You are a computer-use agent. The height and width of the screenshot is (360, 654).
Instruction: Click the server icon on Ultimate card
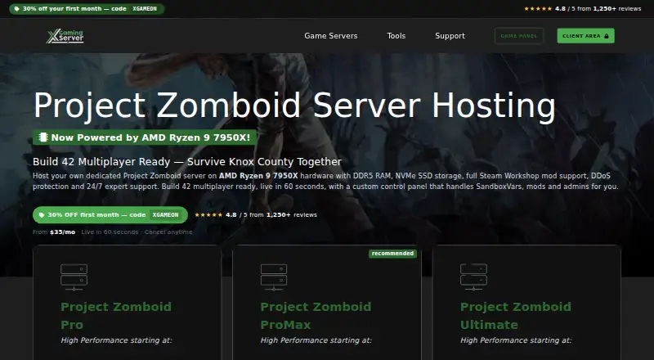(473, 277)
